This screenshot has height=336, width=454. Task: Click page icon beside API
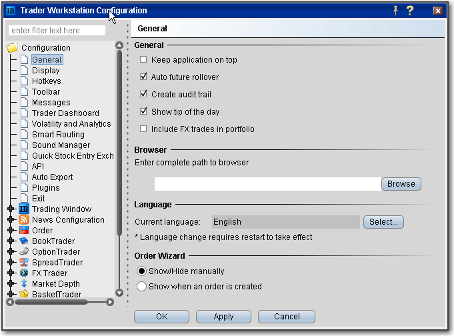[x=25, y=166]
